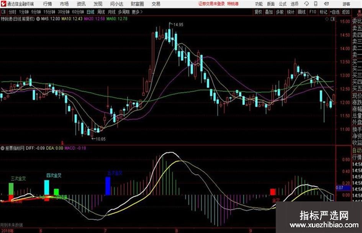The image size is (362, 233).
Task: Open the 问小达 menu
Action: coord(116,4)
